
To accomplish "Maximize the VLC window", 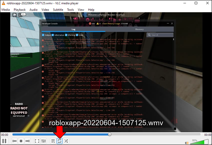I will click(x=196, y=3).
